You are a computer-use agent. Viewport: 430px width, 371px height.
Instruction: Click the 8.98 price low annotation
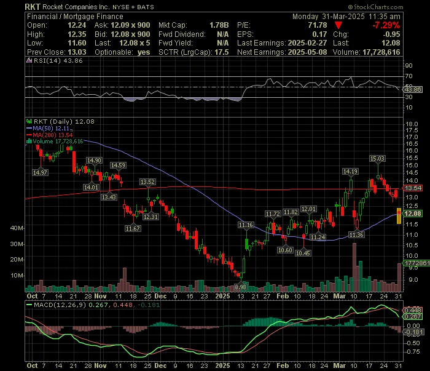(x=241, y=287)
